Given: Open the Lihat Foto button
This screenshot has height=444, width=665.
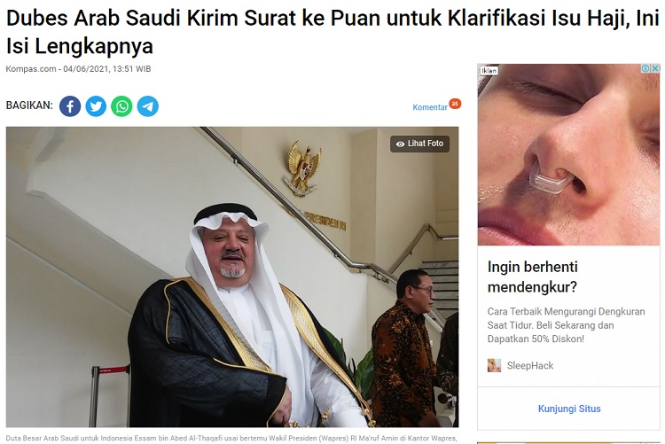Looking at the screenshot, I should (x=420, y=144).
